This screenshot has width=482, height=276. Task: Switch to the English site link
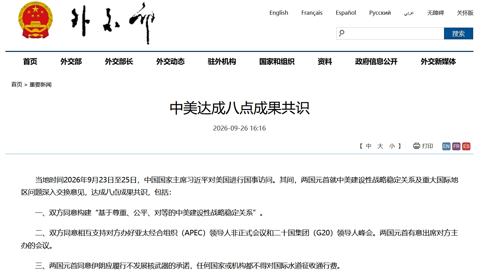tap(279, 13)
